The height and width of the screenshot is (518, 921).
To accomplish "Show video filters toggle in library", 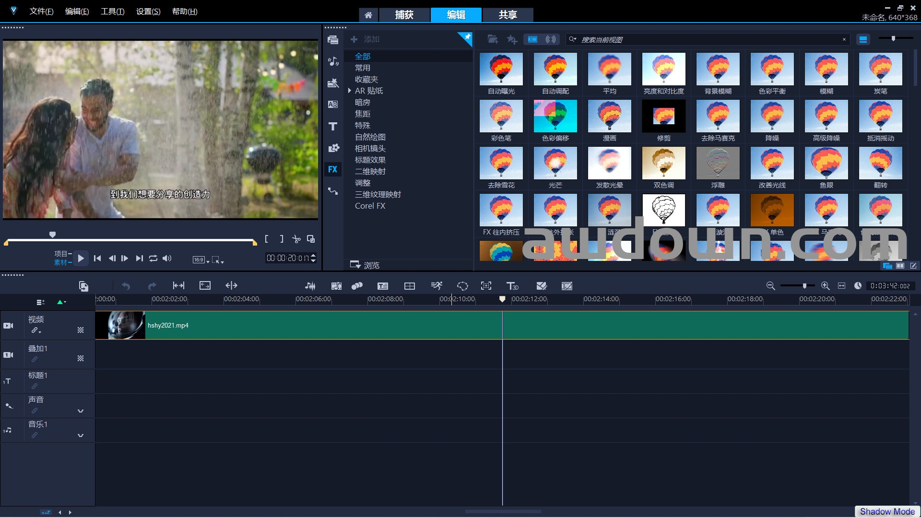I will tap(532, 39).
